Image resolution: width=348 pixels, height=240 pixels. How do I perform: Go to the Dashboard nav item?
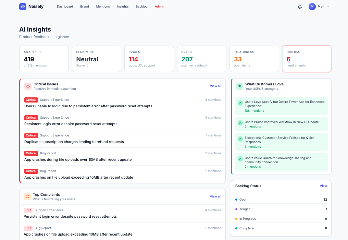[x=65, y=7]
